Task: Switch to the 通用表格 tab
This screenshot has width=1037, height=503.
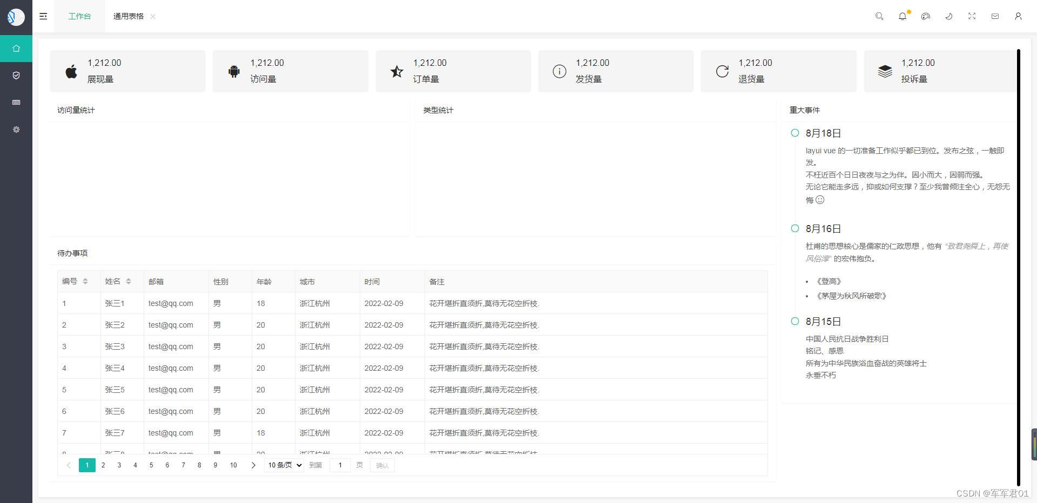Action: 129,16
